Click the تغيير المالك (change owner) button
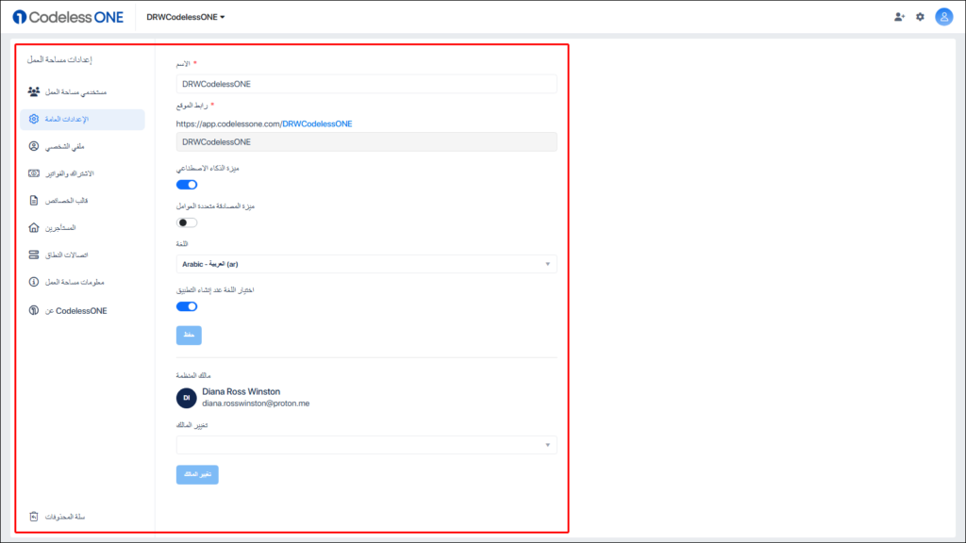 point(197,475)
